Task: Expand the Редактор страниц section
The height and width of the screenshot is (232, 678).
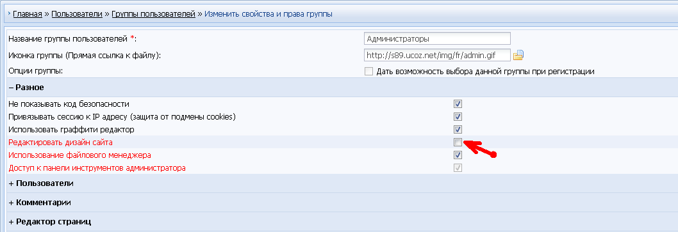Action: click(50, 222)
